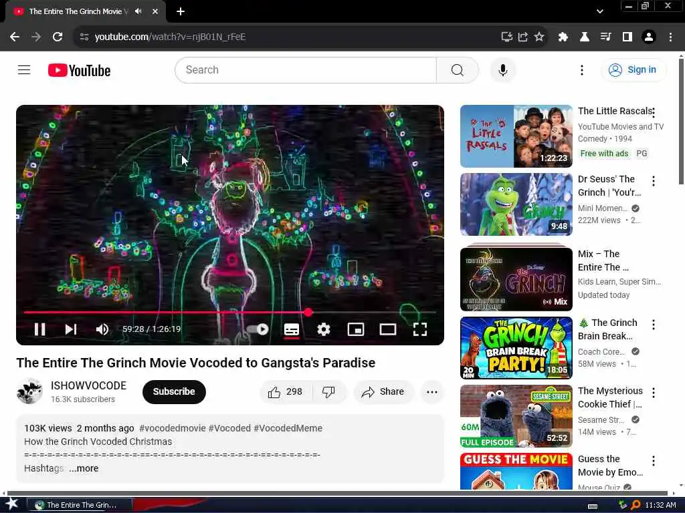Install app icon in the address bar
The image size is (685, 513).
coord(507,37)
